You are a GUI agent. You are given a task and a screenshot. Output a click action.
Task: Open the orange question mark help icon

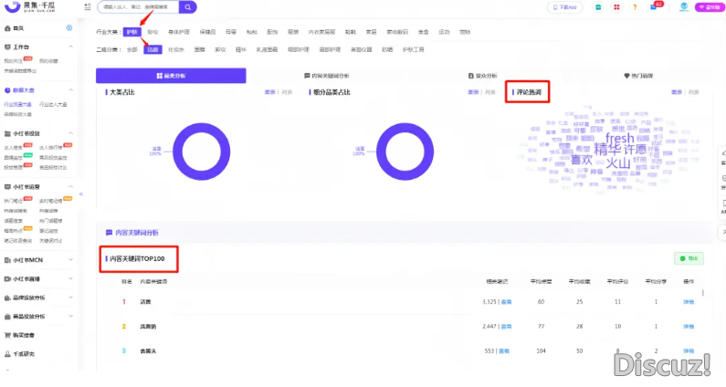[x=635, y=7]
